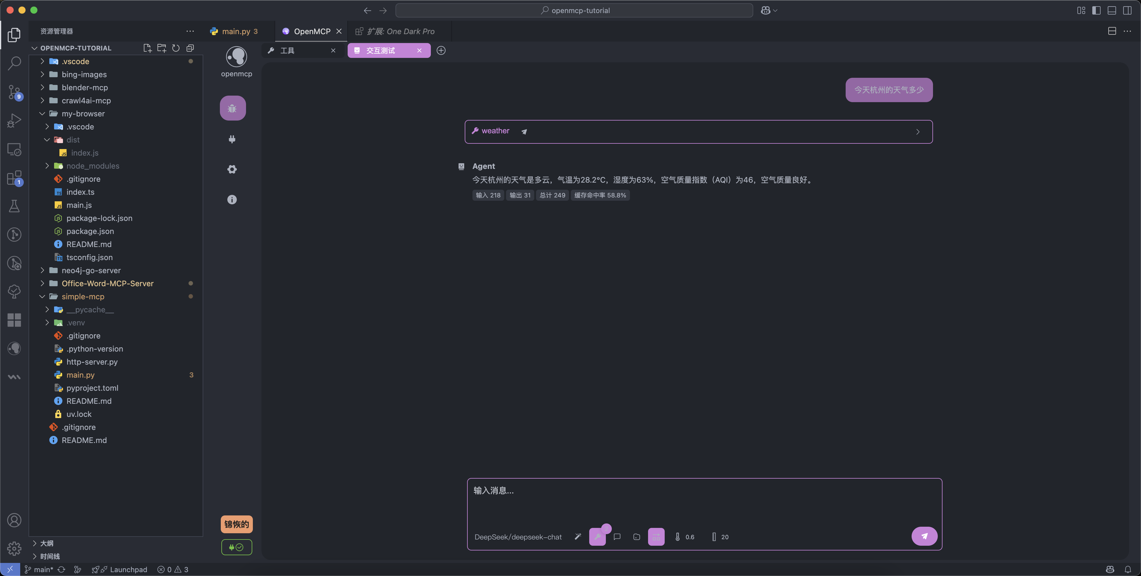Adjust the temperature setting showing 0.6

point(684,537)
